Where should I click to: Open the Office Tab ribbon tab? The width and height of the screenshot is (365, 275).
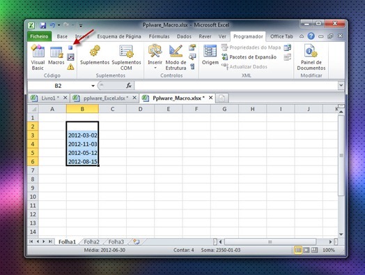[x=281, y=36]
